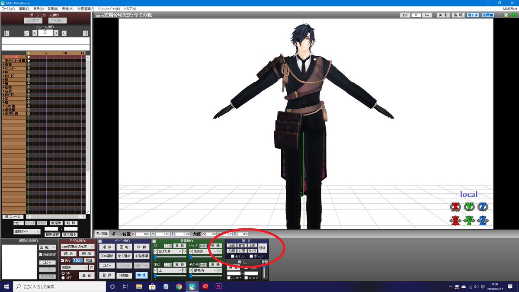
Task: Open the 背景(B) menu
Action: click(53, 9)
